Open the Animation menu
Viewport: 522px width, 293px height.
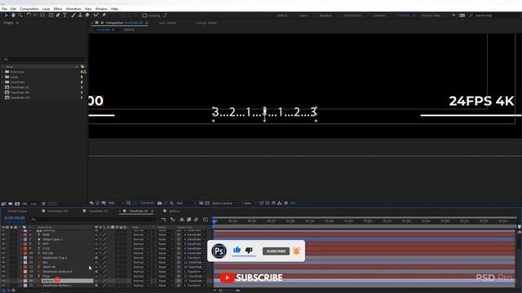click(73, 9)
